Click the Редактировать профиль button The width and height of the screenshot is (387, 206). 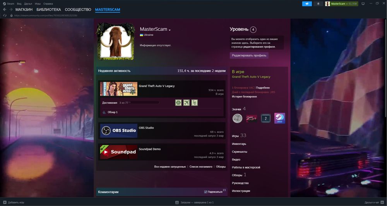[249, 56]
